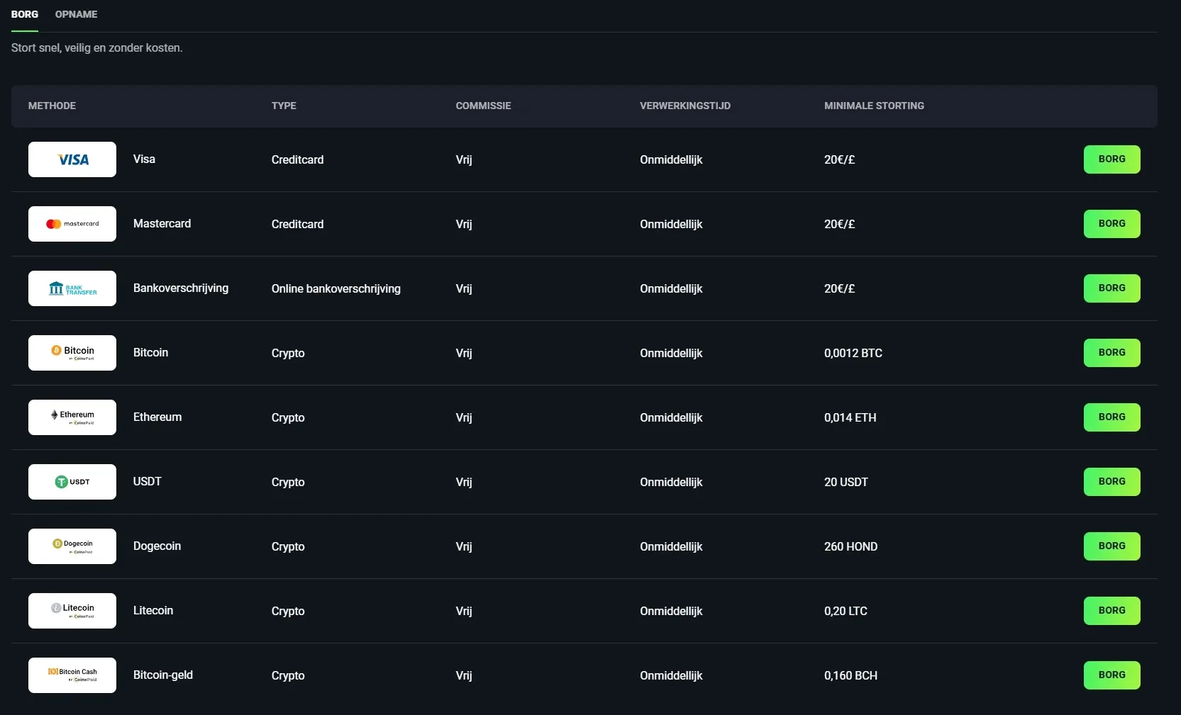Click the 'Stort snel, veilig' description text

(97, 47)
